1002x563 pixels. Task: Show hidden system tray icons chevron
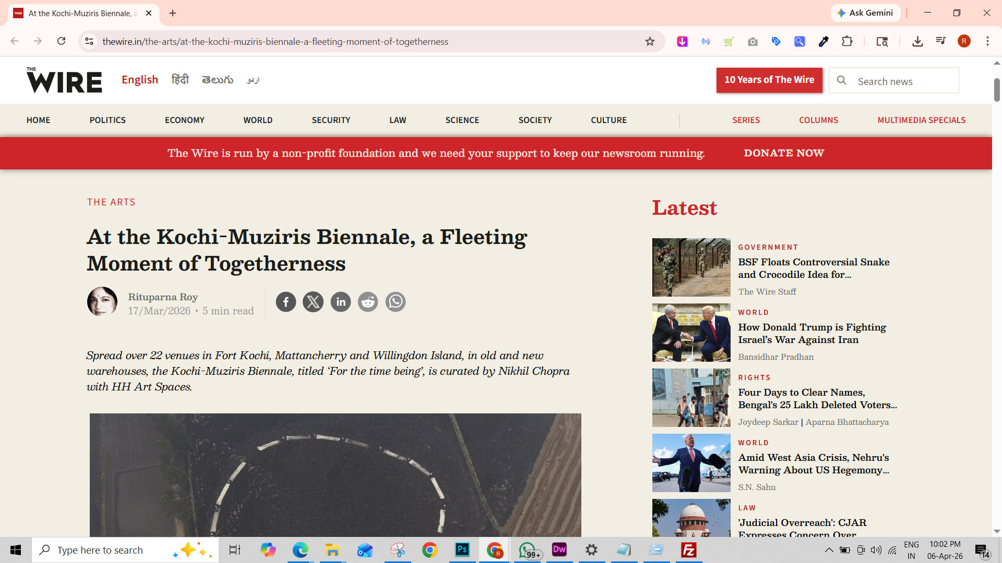[829, 550]
